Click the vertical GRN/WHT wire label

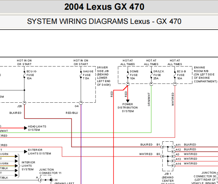tap(149, 99)
